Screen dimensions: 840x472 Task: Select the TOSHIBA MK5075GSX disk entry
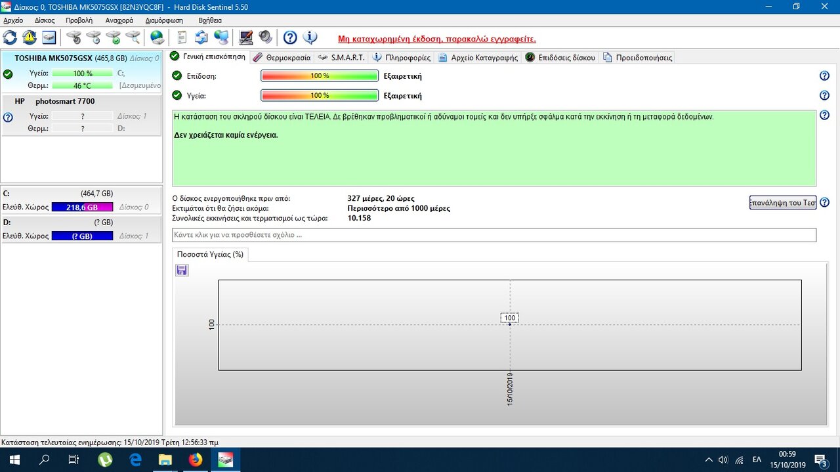81,72
